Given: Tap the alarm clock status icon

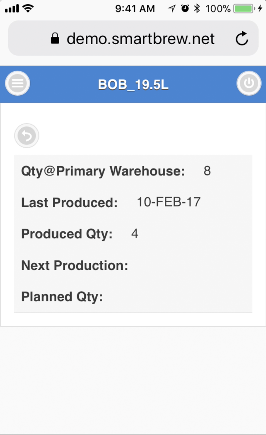Looking at the screenshot, I should (185, 9).
